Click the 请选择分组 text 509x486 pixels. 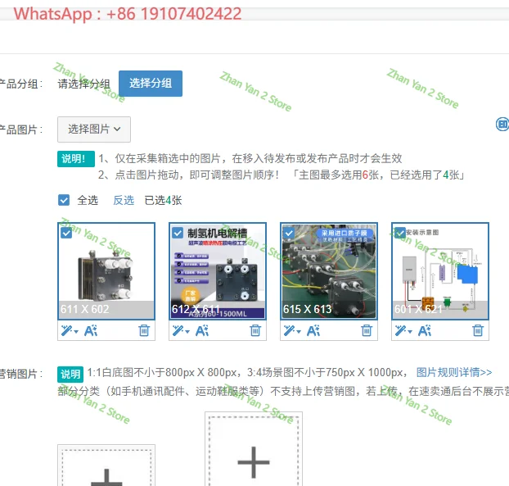(83, 84)
